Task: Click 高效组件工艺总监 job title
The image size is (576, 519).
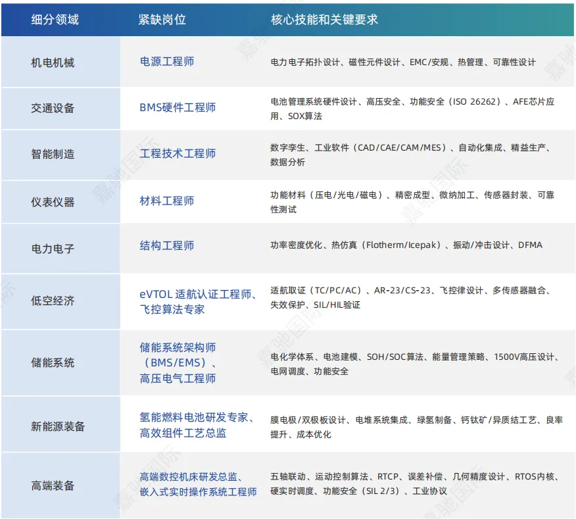Action: [183, 433]
